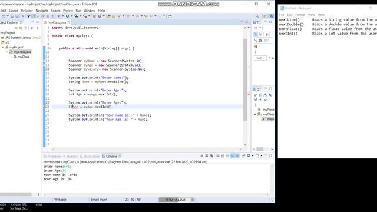Viewport: 377px width, 212px height.
Task: Select the src folder in Project Explorer
Action: click(5, 42)
